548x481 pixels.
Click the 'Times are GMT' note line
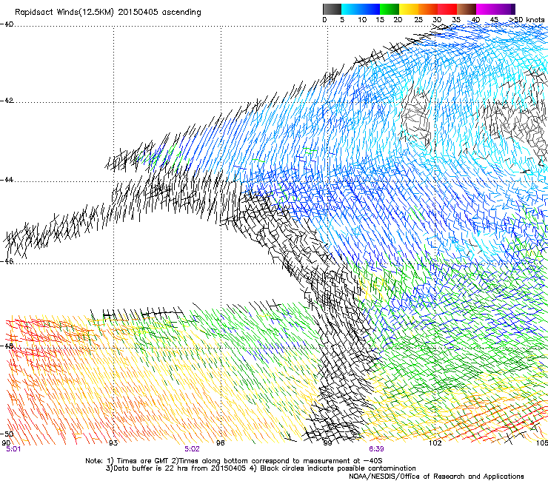coord(234,461)
